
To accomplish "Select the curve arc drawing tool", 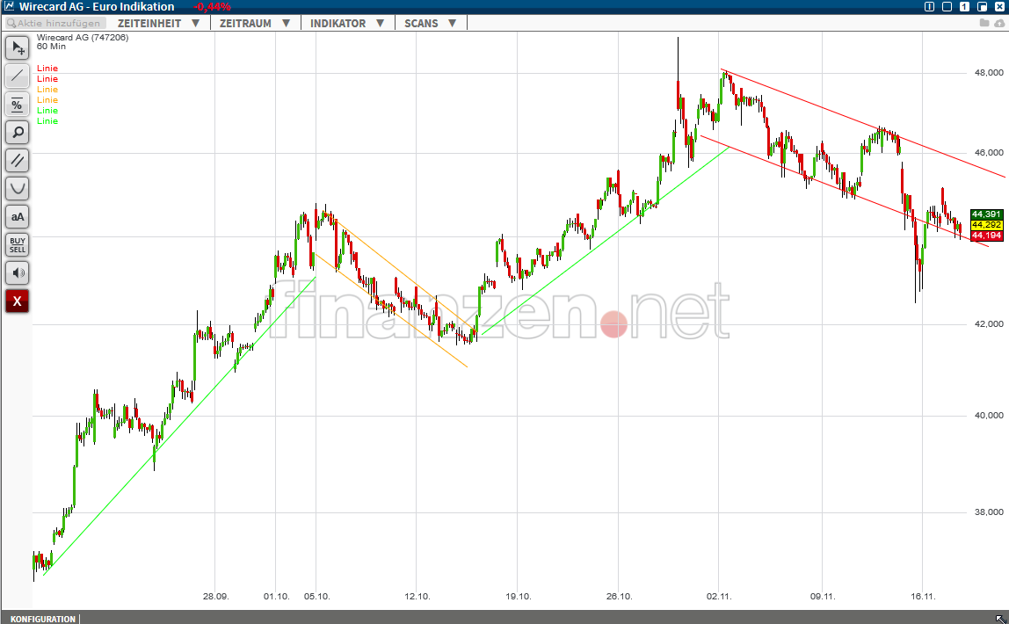I will (x=18, y=188).
